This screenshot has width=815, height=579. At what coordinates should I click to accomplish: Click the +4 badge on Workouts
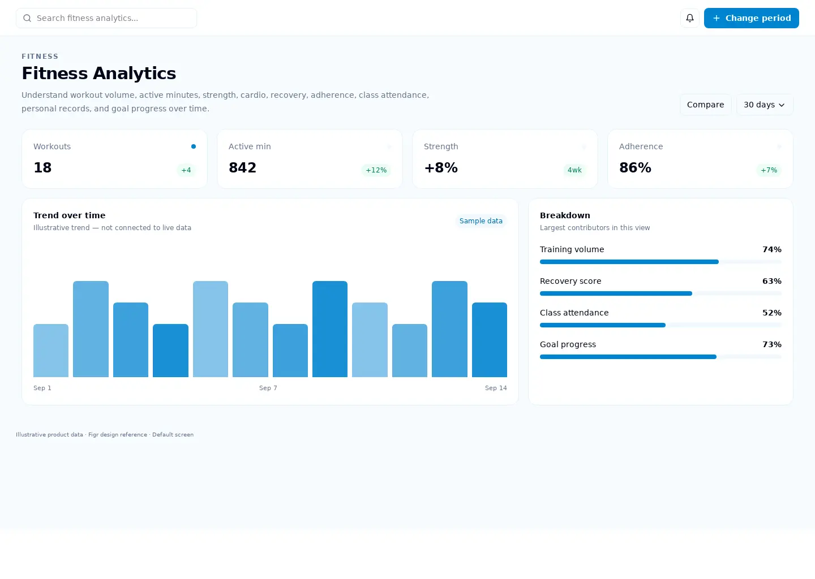click(x=186, y=170)
